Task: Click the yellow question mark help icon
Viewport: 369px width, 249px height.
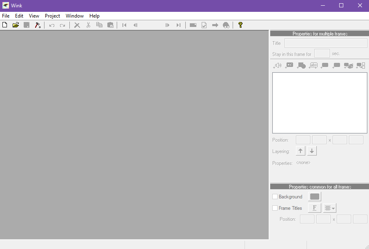Action: (x=240, y=25)
